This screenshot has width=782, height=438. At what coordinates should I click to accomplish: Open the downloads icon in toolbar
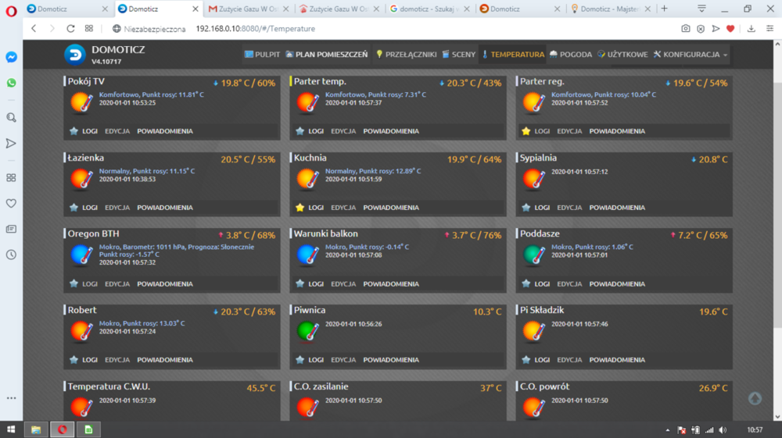pyautogui.click(x=751, y=28)
